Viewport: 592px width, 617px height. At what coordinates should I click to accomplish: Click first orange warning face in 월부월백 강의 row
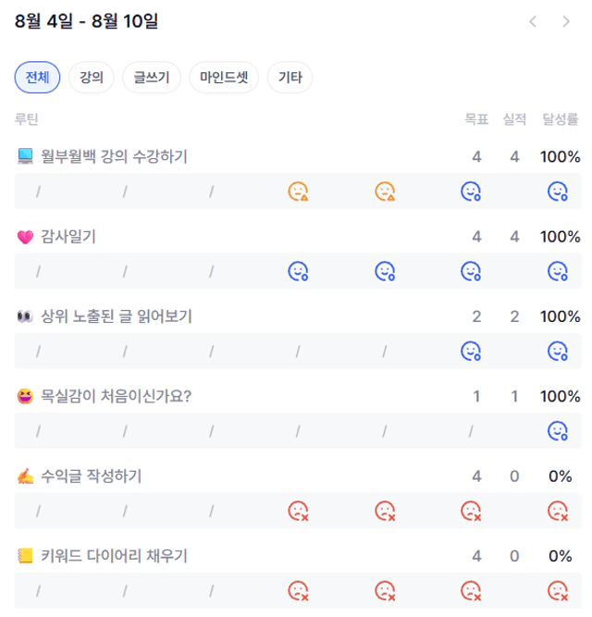pyautogui.click(x=298, y=191)
